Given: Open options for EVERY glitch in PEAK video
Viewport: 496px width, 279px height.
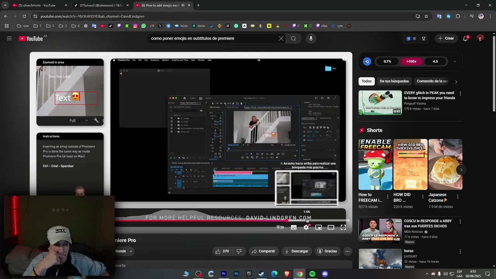Looking at the screenshot, I should [460, 94].
